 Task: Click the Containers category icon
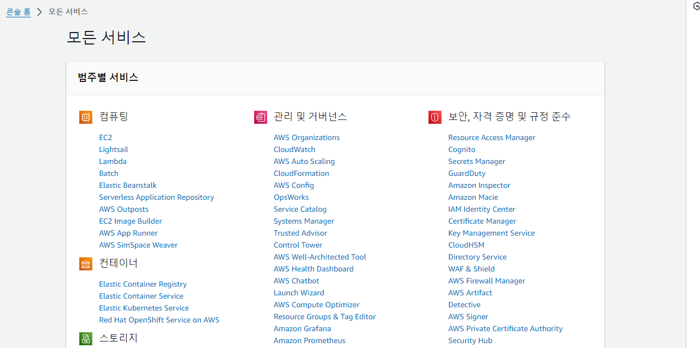pos(85,264)
